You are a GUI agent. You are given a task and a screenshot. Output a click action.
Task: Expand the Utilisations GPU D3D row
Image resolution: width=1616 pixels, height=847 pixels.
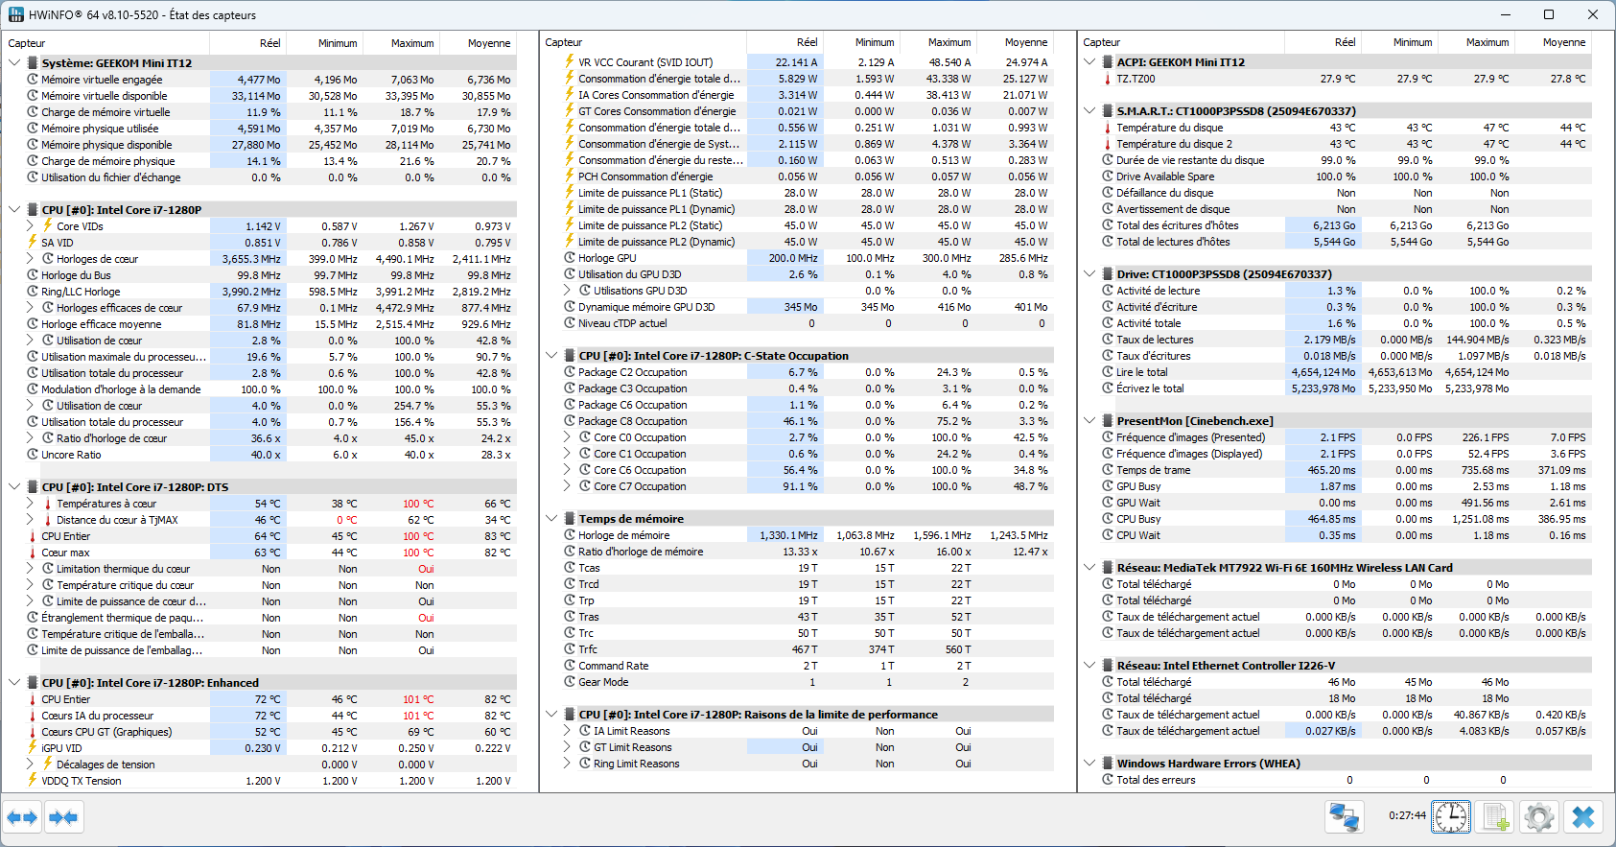pos(567,291)
